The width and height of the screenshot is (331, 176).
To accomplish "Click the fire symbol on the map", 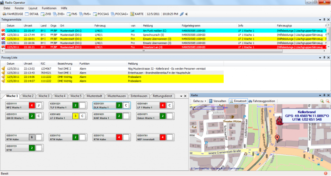I will point(279,121).
